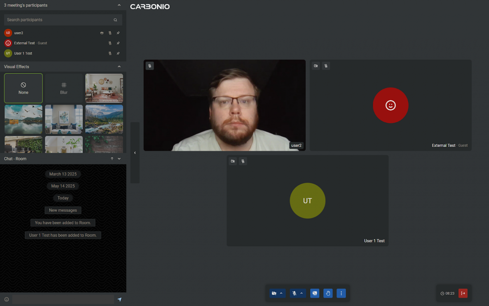This screenshot has width=489, height=306.
Task: Click the moderator crown icon beside user2
Action: point(102,33)
